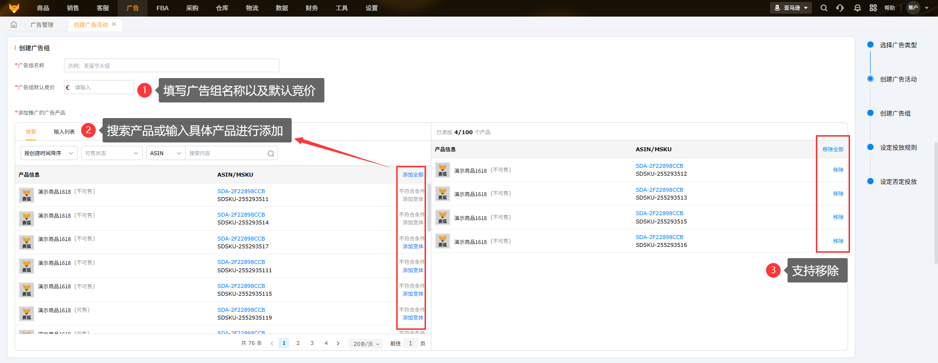The height and width of the screenshot is (363, 938).
Task: Open the customer support headset icon
Action: [840, 8]
